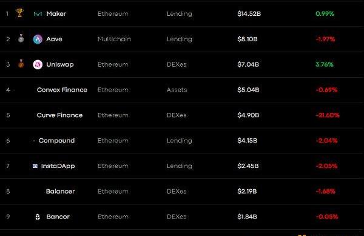The image size is (364, 236).
Task: Click the Aave round logo icon
Action: pyautogui.click(x=38, y=39)
